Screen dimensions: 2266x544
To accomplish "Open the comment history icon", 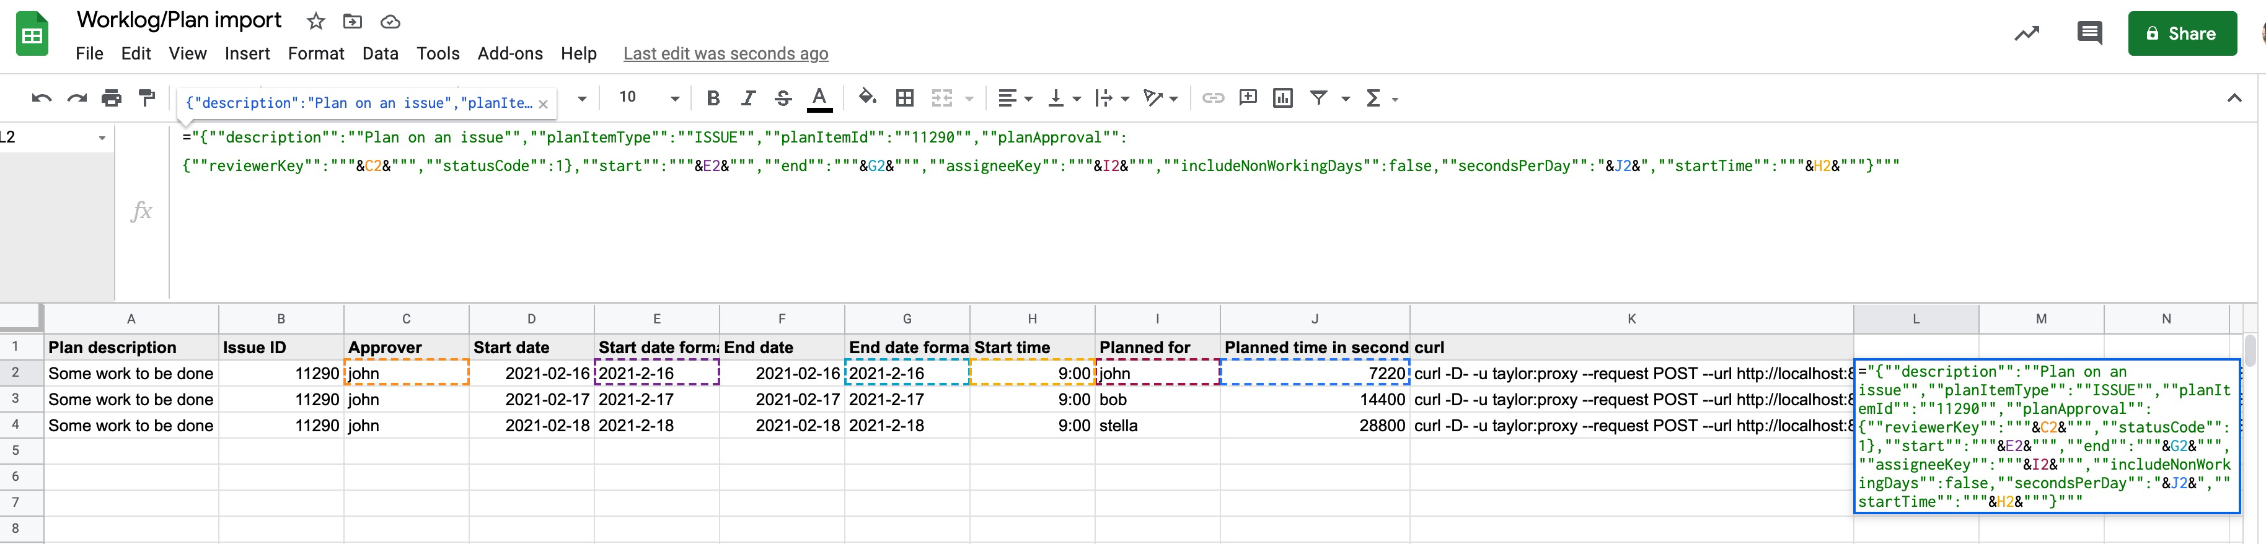I will pos(2089,33).
